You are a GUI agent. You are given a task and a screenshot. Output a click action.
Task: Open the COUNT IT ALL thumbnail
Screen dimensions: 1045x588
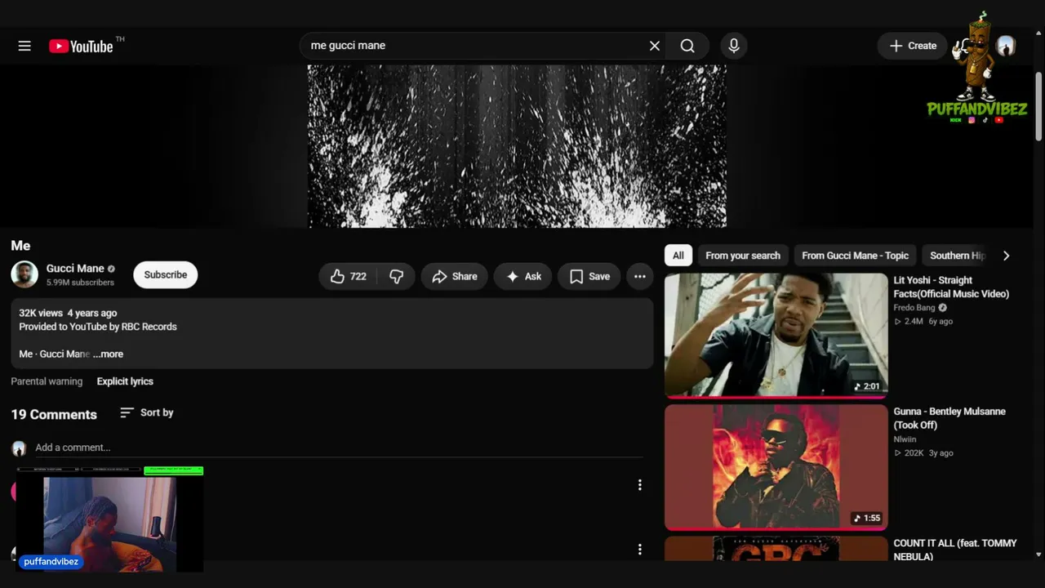click(776, 548)
